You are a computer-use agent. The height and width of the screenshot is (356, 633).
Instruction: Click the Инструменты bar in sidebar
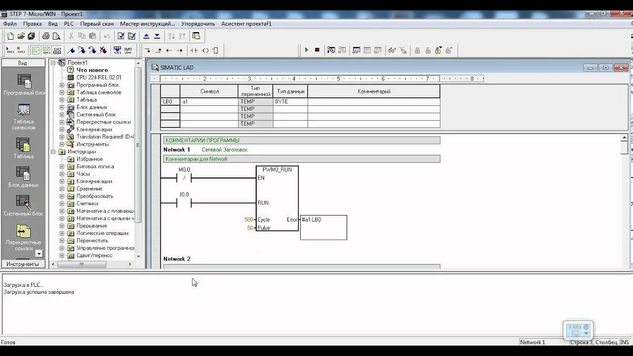coord(23,264)
